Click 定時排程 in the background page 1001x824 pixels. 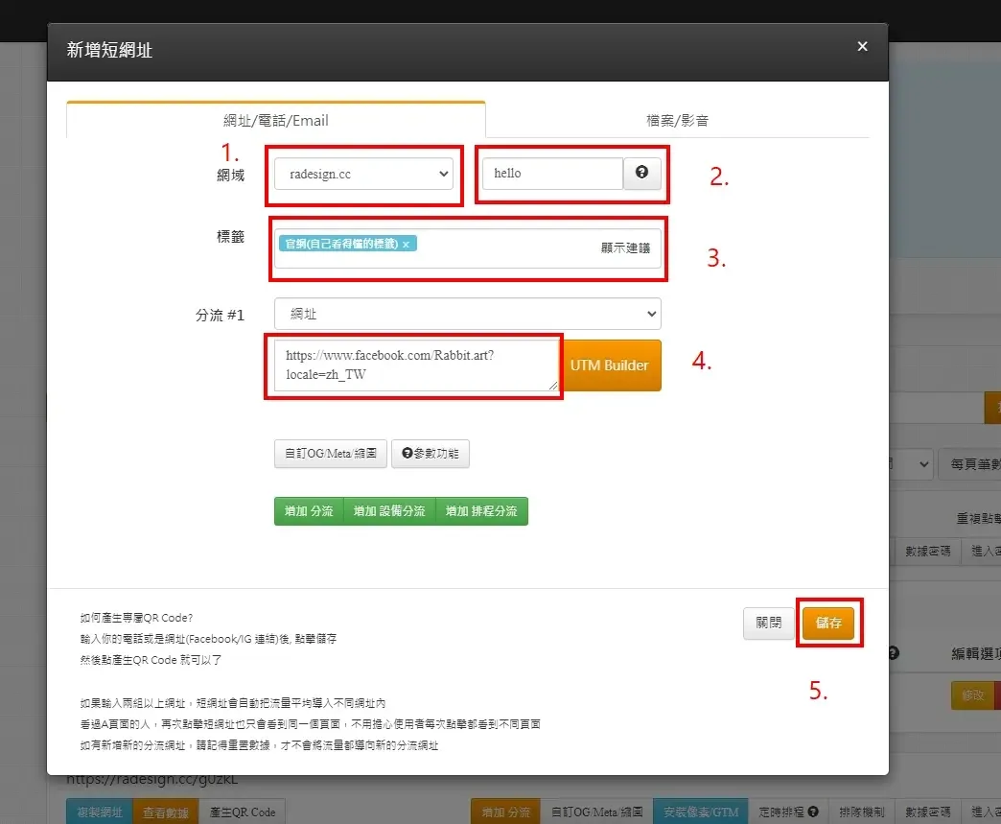[x=788, y=812]
